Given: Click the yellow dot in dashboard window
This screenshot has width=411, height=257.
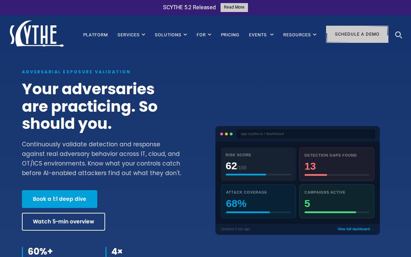Looking at the screenshot, I should coord(226,134).
